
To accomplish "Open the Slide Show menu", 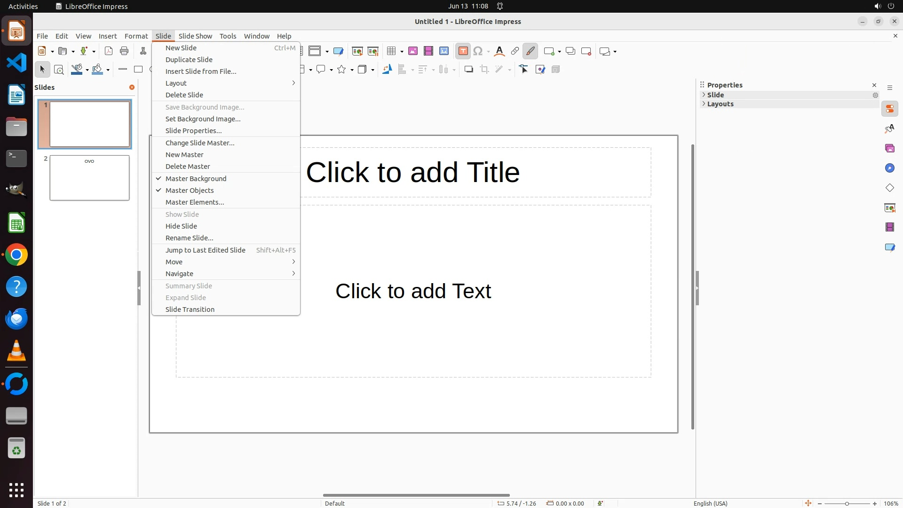I will pos(195,36).
